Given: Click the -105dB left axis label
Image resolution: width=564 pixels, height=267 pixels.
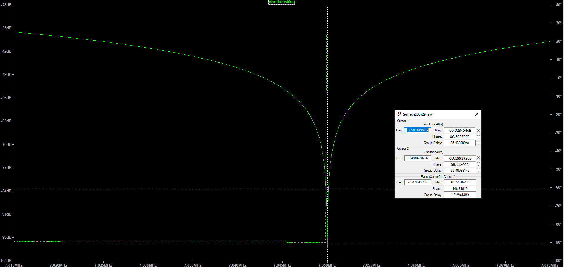Looking at the screenshot, I should click(x=6, y=261).
